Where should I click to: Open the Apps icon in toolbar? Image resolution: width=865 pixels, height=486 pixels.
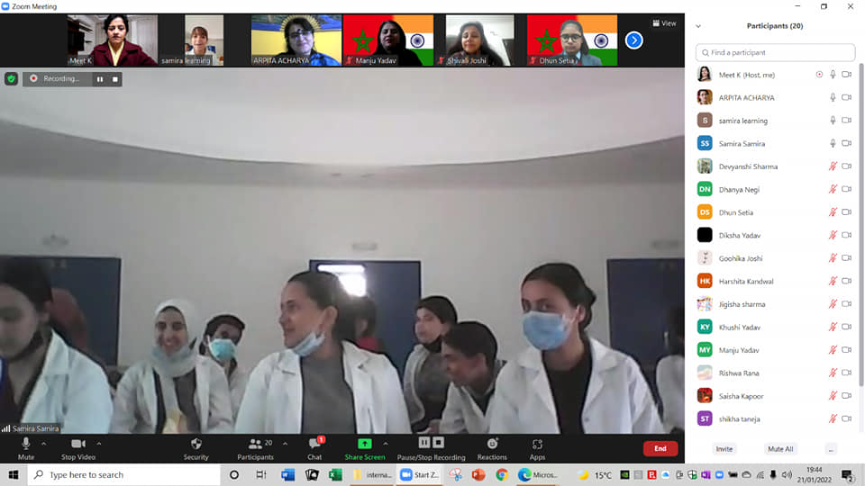537,444
